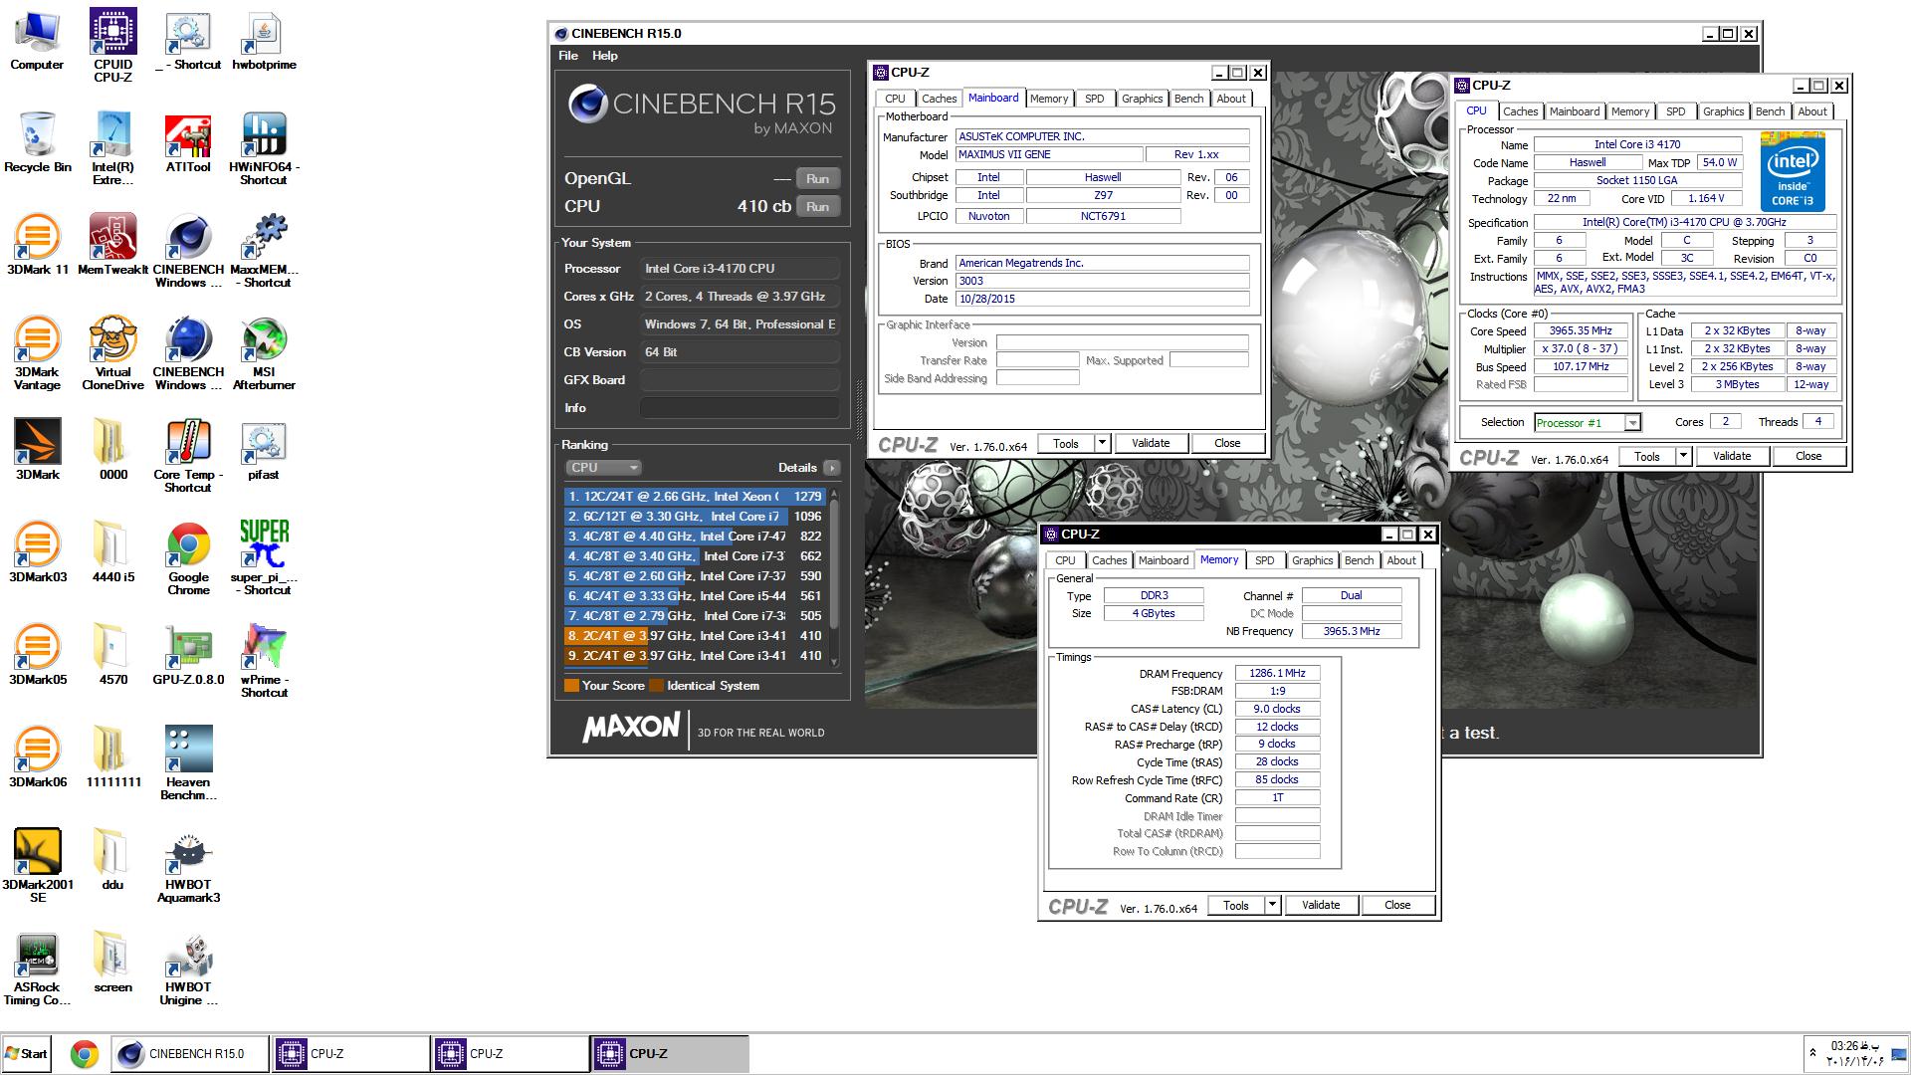This screenshot has height=1075, width=1911.
Task: Open the Core Temp shortcut icon
Action: pyautogui.click(x=188, y=456)
